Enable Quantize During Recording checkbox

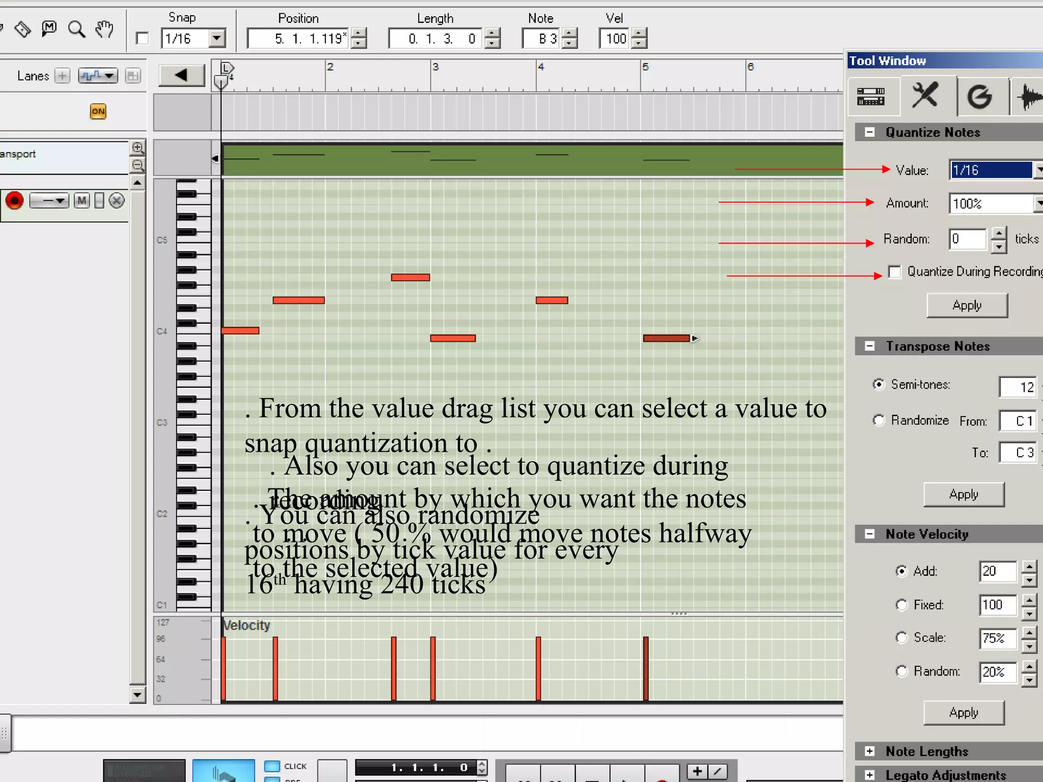[x=895, y=272]
